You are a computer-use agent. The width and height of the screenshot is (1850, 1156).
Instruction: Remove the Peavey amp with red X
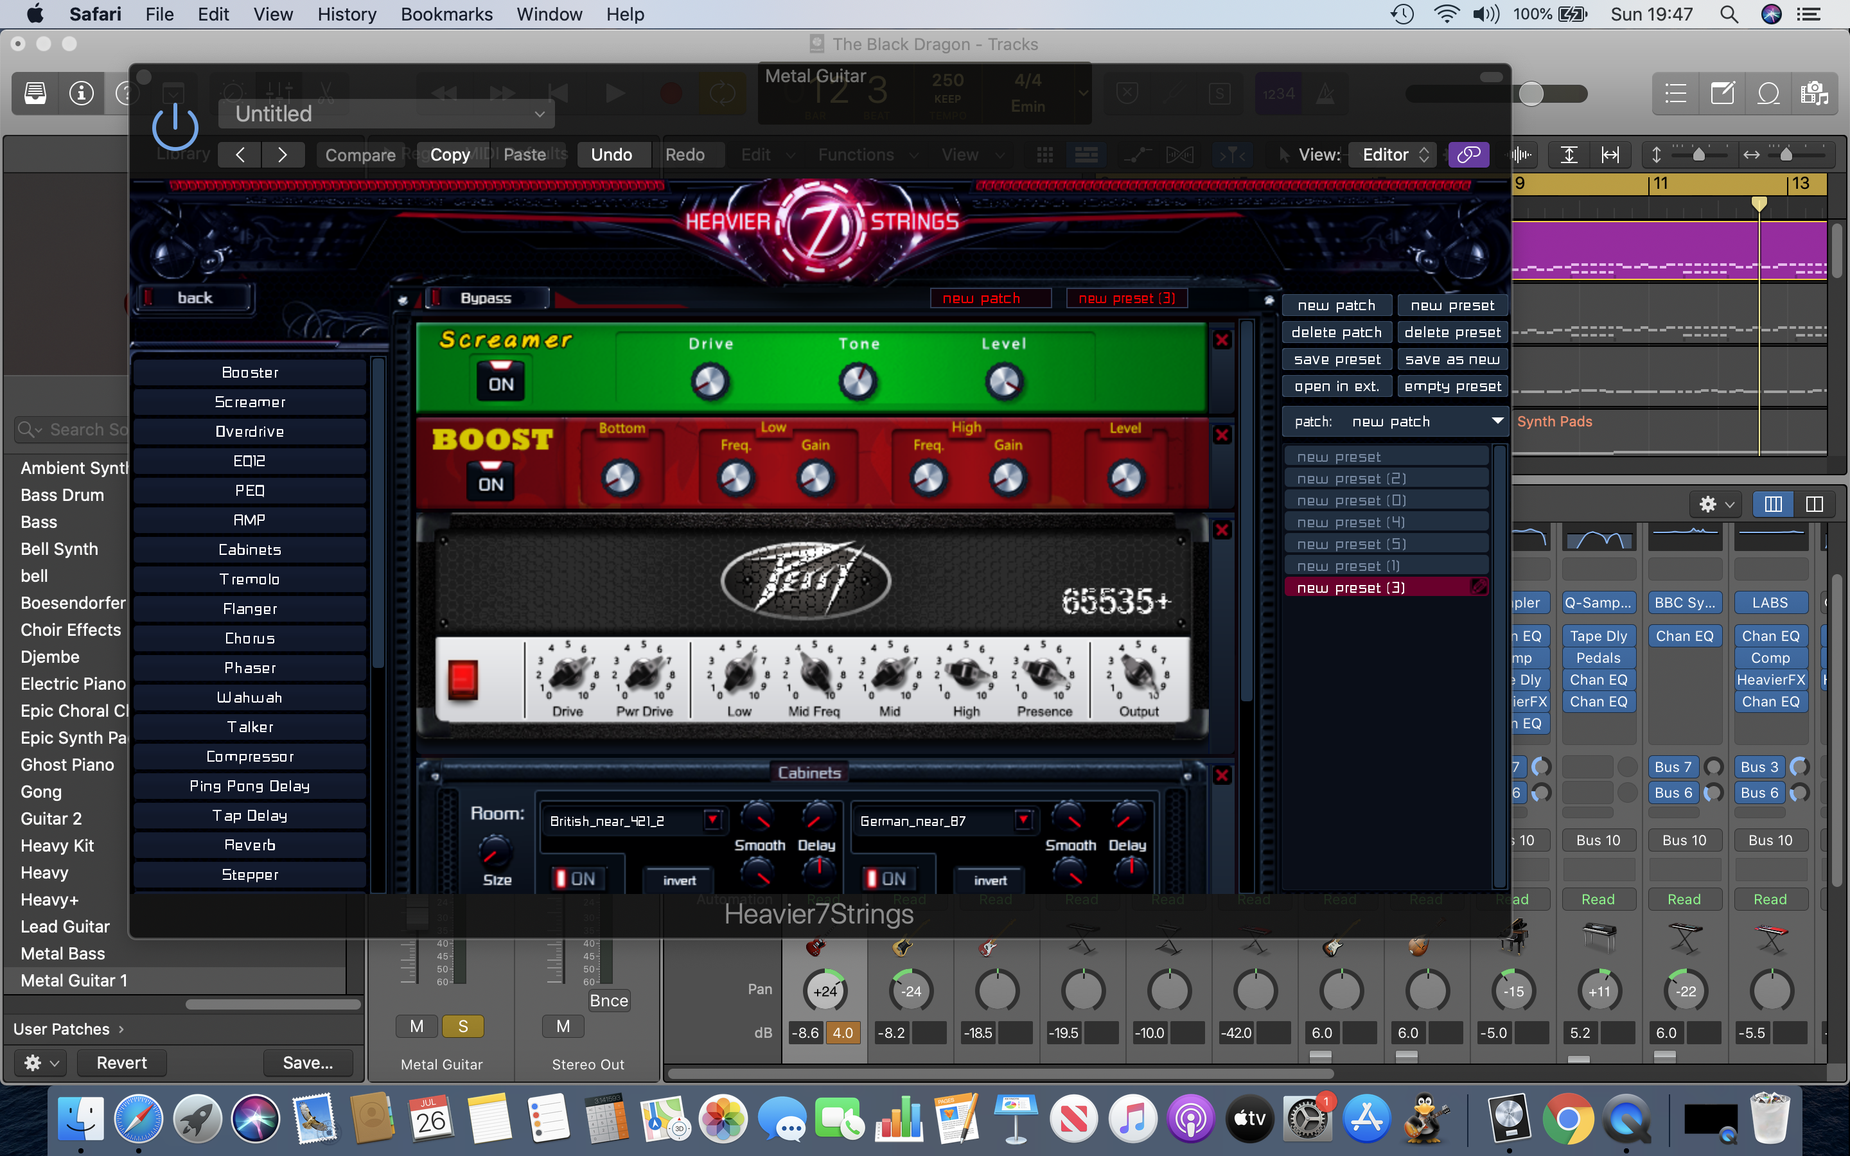(1222, 530)
